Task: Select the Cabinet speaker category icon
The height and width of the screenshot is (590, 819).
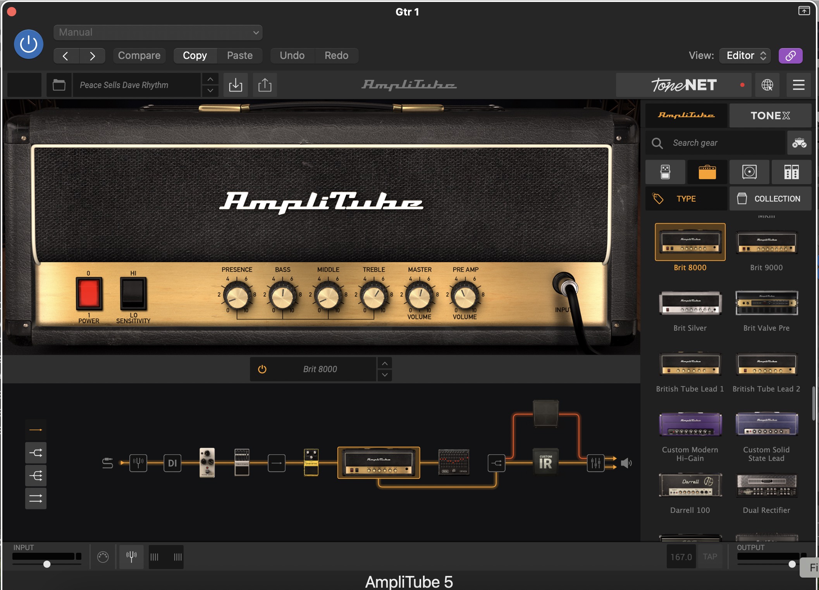Action: 749,172
